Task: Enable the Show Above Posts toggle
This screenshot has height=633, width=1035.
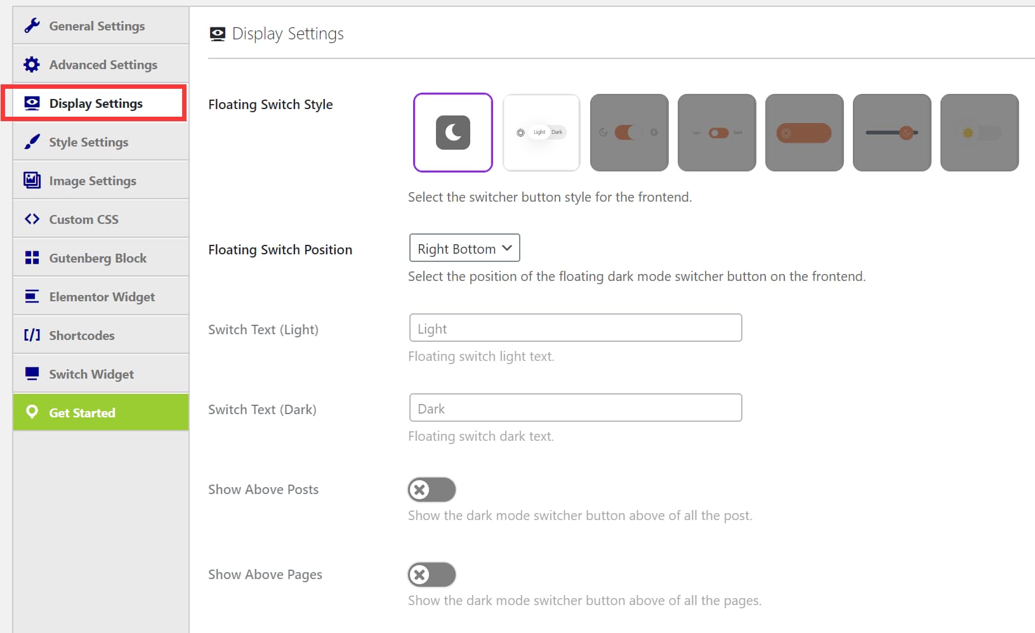Action: [432, 490]
